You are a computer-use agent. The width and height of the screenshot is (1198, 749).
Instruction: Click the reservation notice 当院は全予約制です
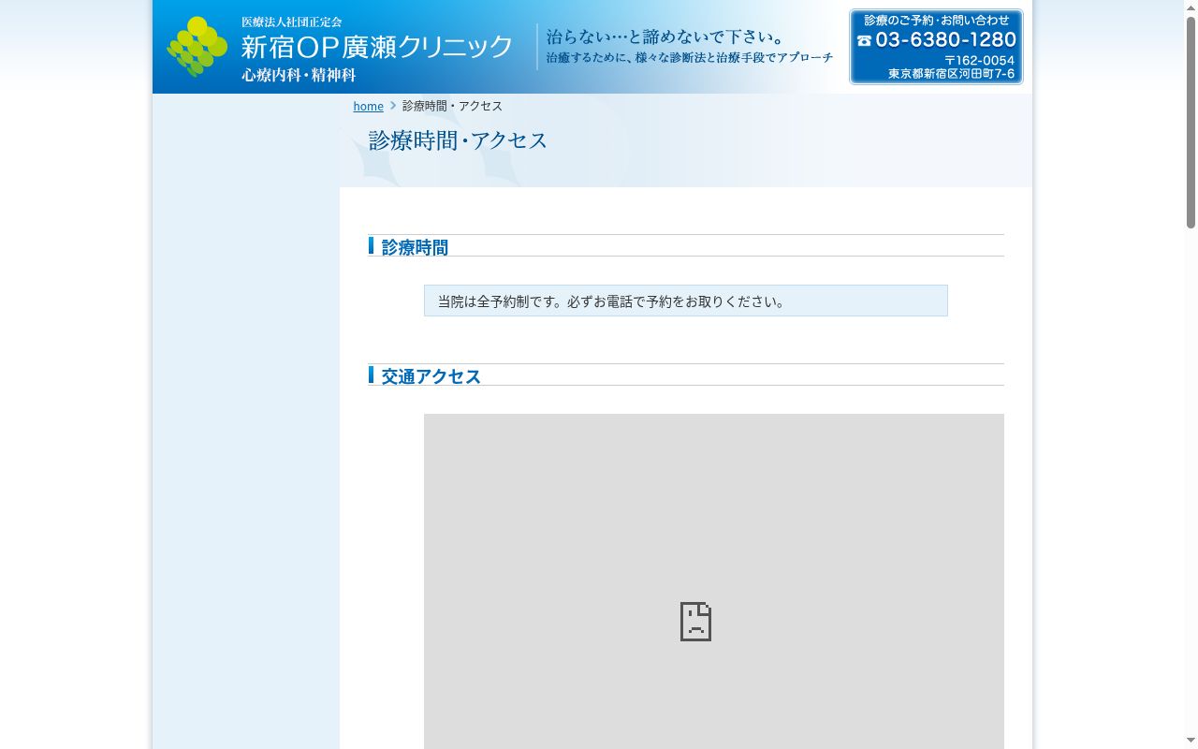[x=685, y=301]
